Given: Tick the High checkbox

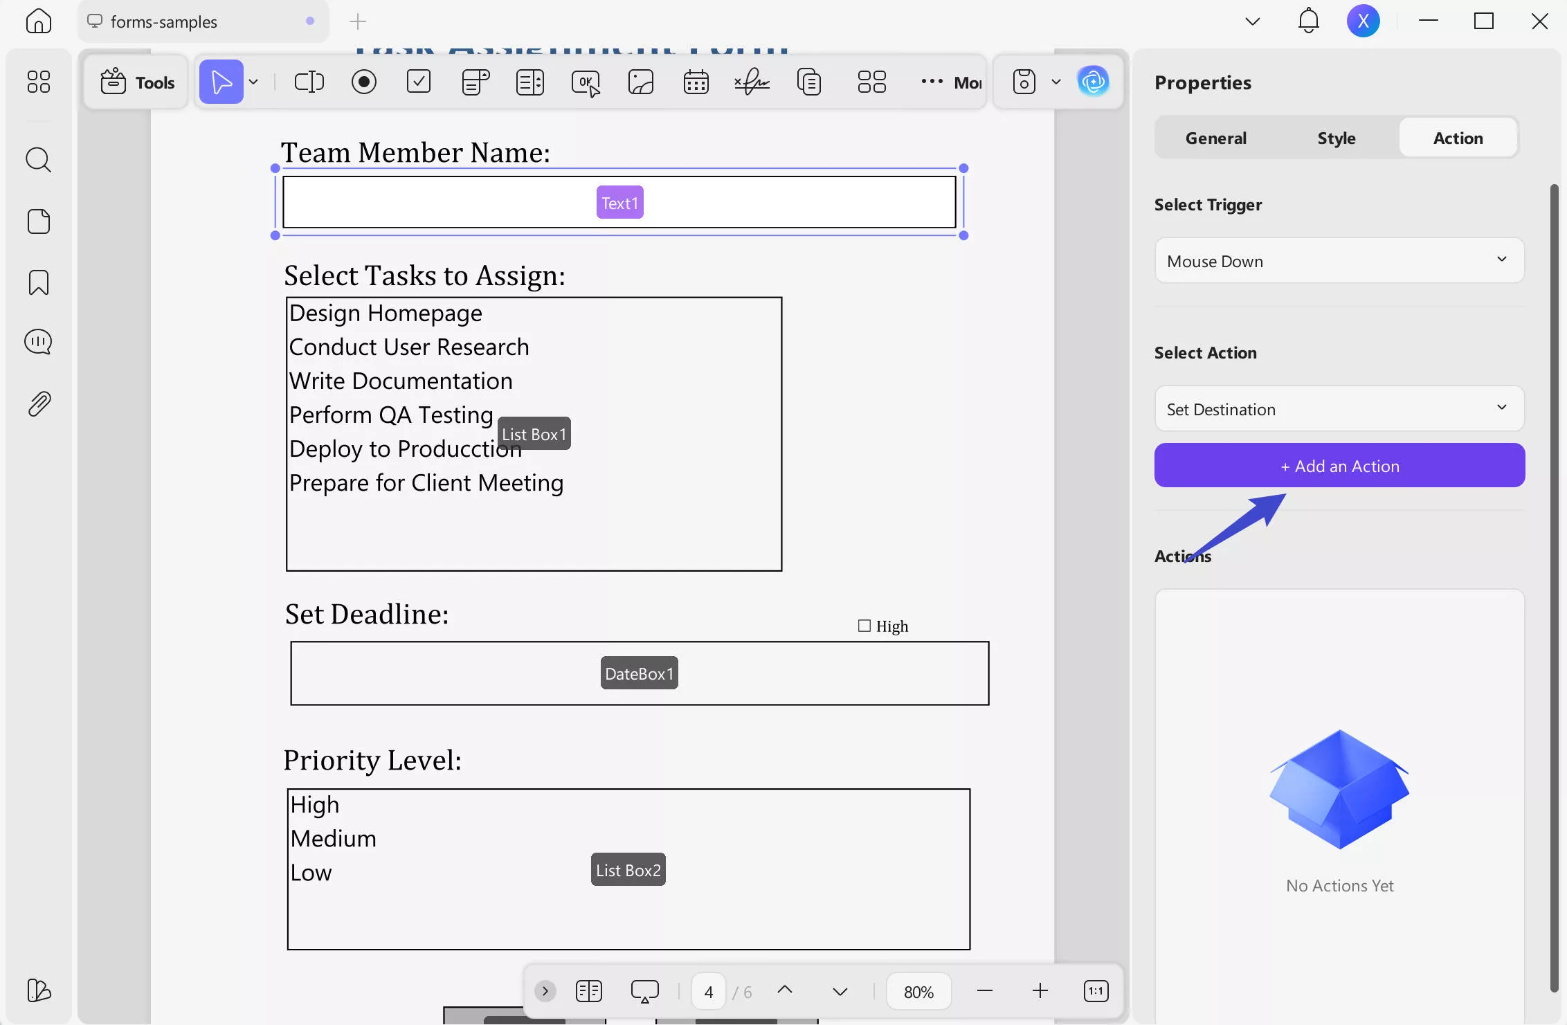Looking at the screenshot, I should (864, 626).
